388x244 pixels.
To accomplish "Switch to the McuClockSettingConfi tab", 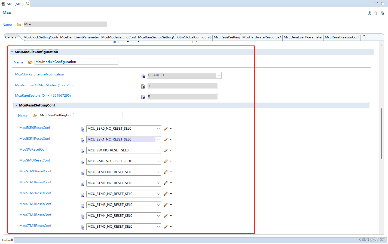I will click(41, 37).
